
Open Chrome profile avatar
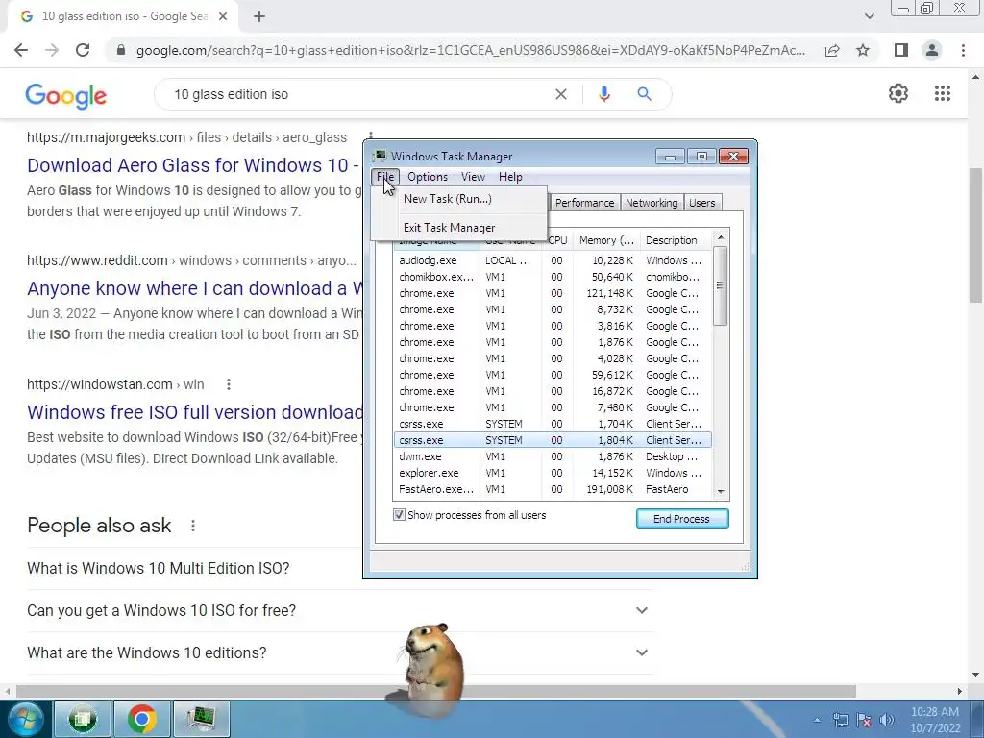tap(932, 50)
